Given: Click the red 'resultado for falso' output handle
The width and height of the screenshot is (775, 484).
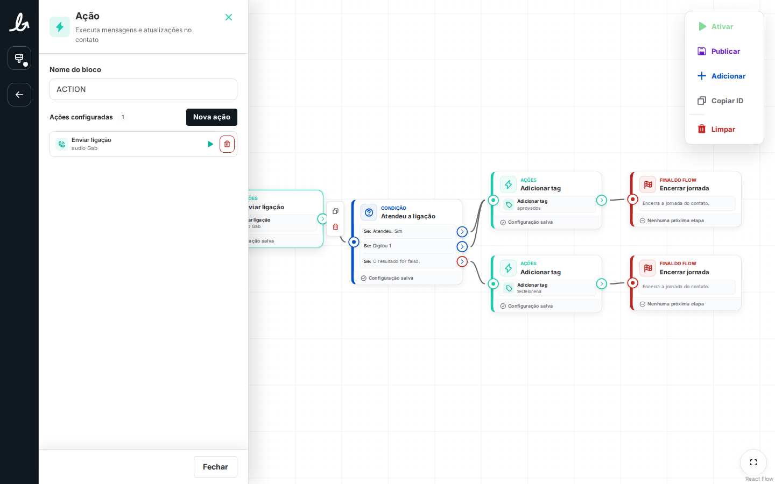Looking at the screenshot, I should 462,261.
